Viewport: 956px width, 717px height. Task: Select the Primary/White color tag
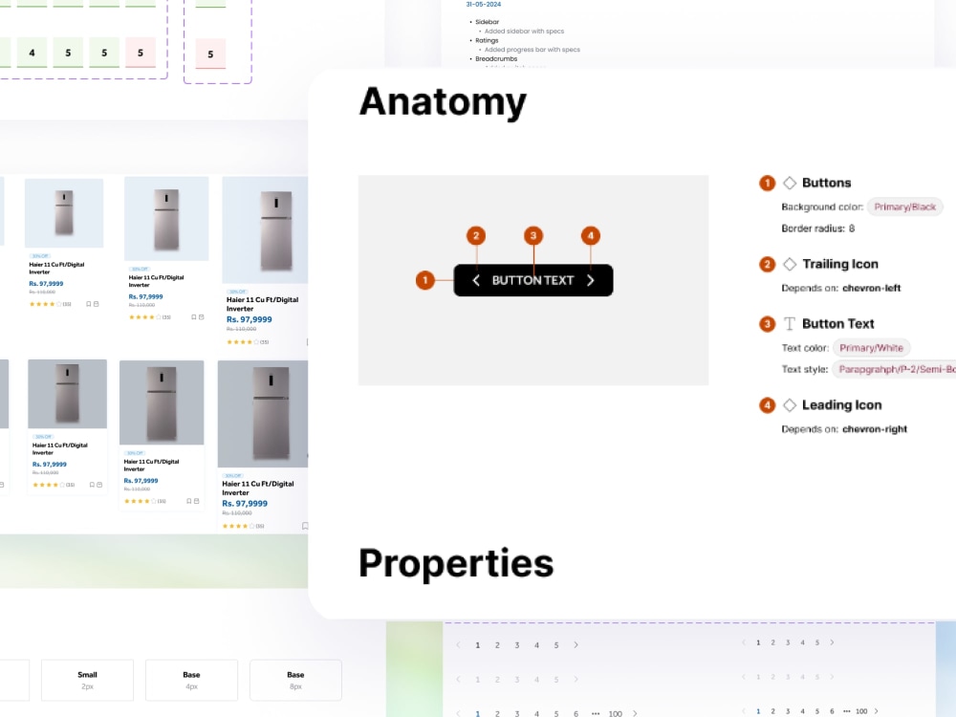pyautogui.click(x=871, y=348)
